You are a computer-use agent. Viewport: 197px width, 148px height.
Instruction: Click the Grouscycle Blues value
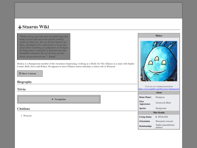pos(163,103)
